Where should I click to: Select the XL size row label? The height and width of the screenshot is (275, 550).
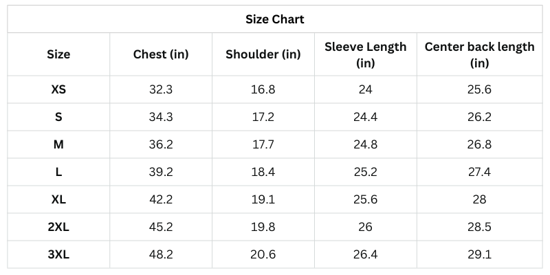pyautogui.click(x=58, y=199)
